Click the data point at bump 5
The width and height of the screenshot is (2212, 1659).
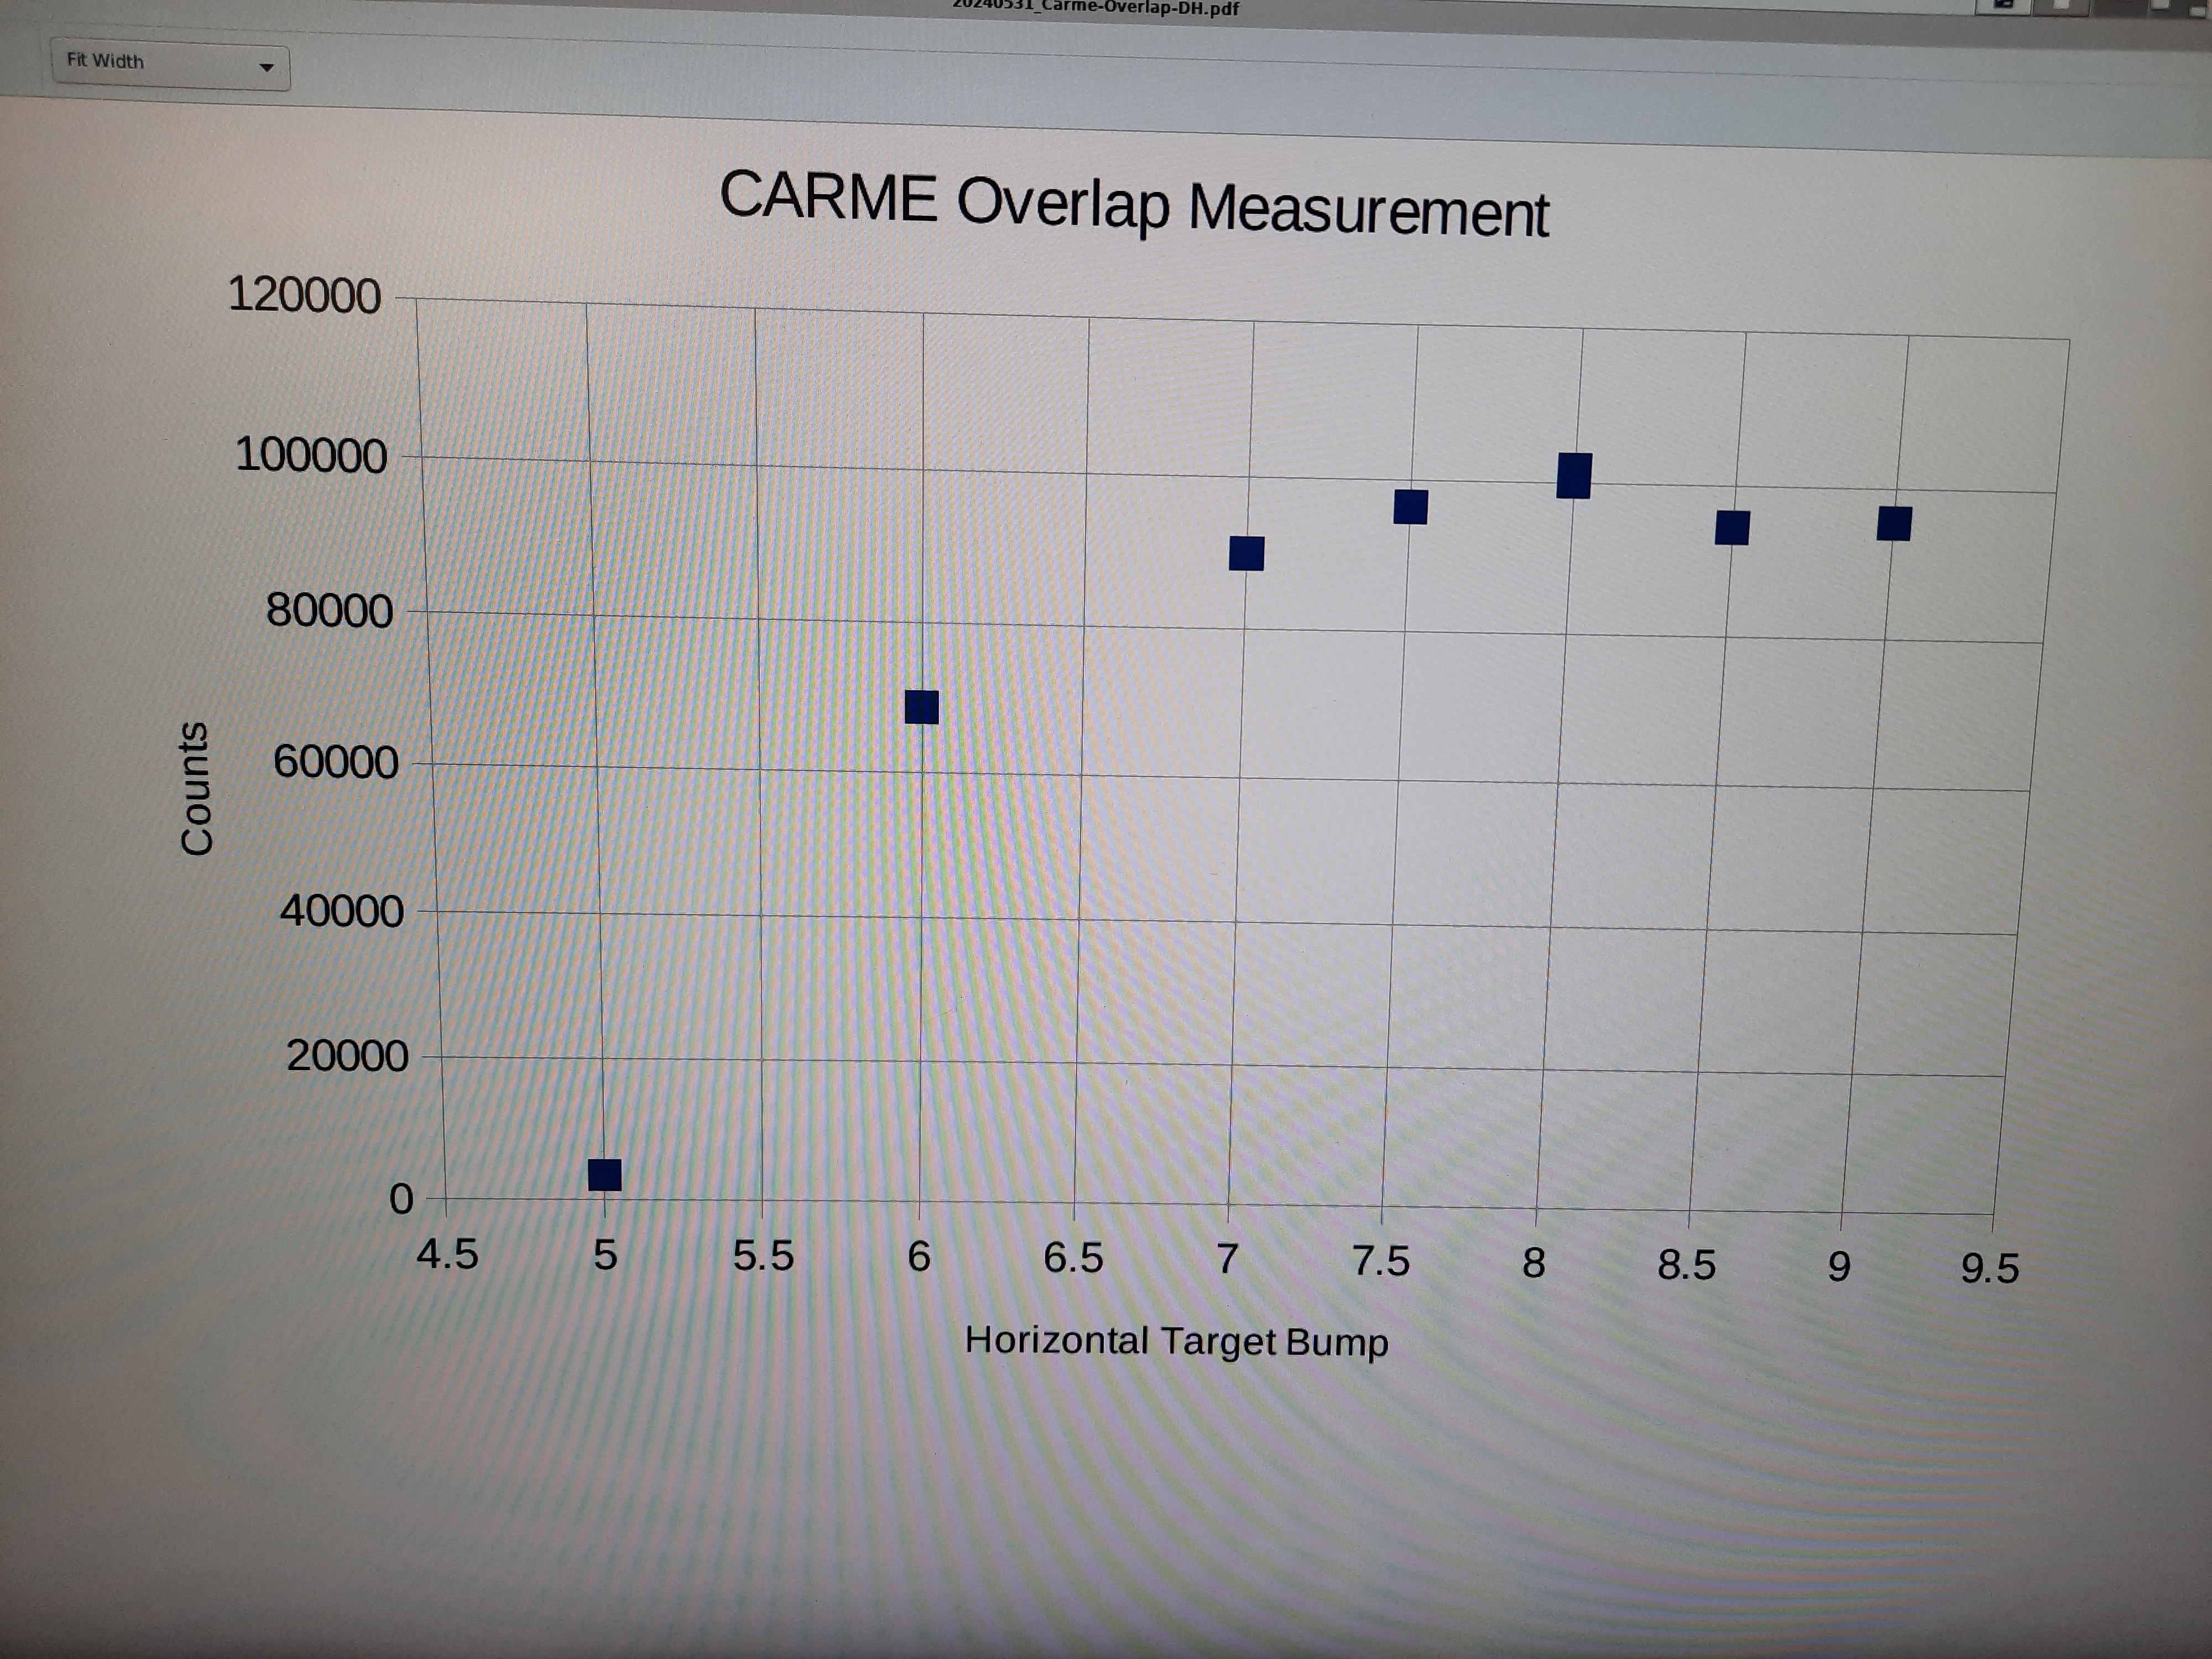[605, 1174]
